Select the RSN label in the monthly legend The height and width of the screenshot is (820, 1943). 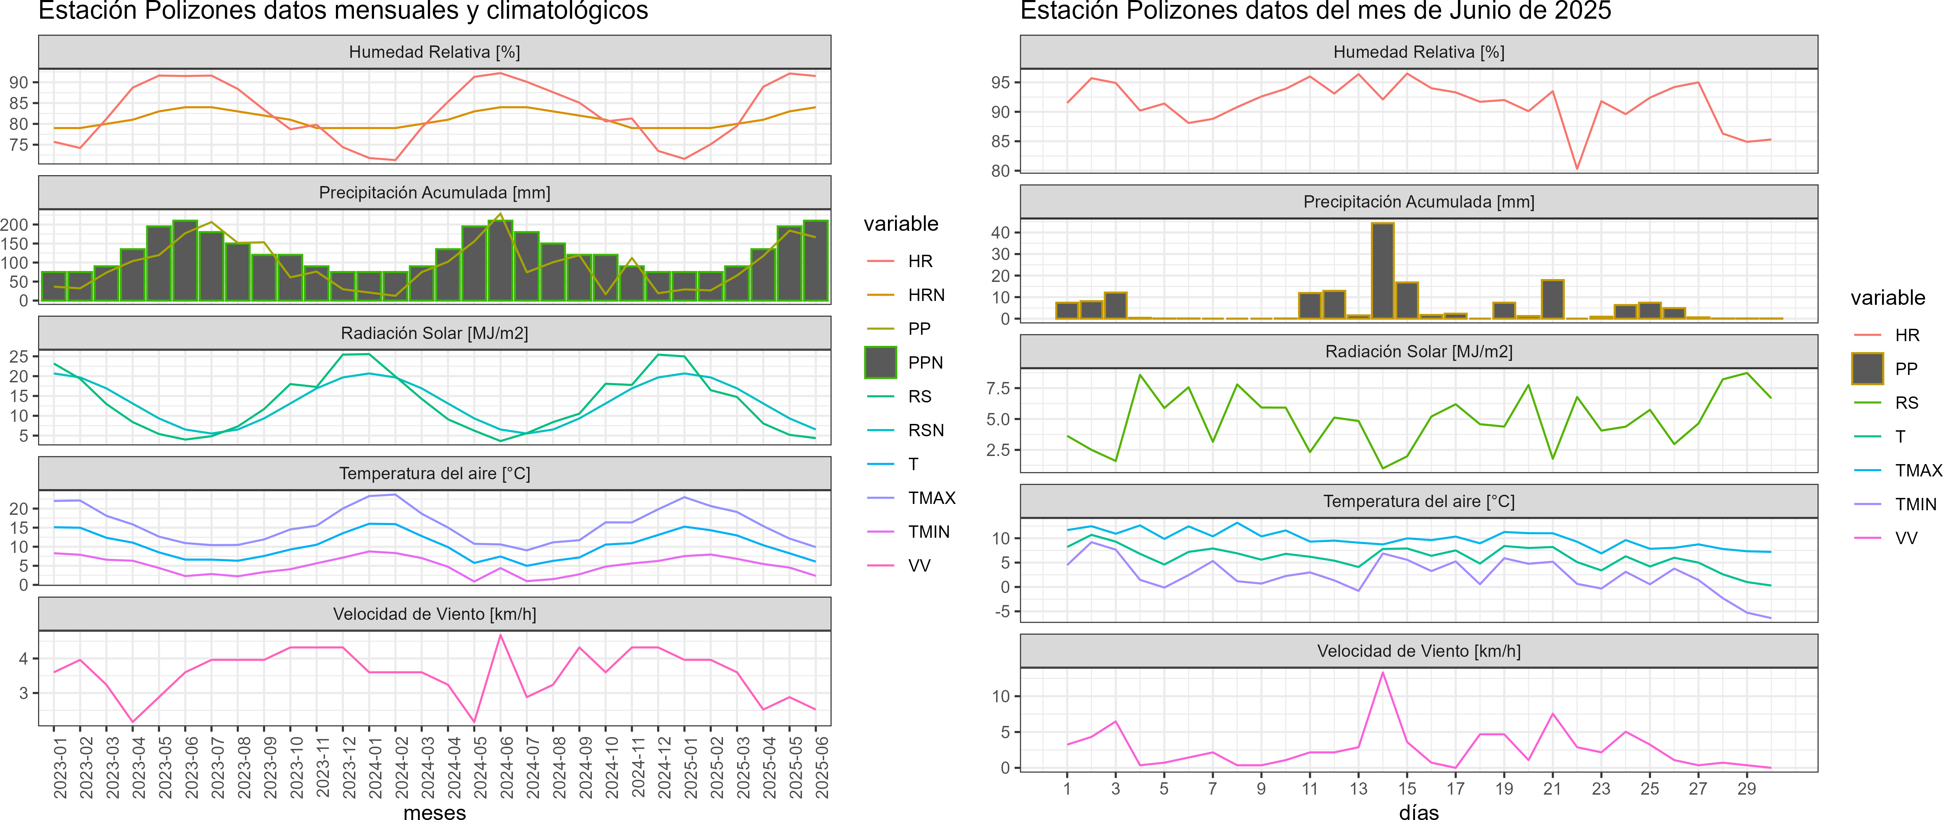pyautogui.click(x=926, y=430)
